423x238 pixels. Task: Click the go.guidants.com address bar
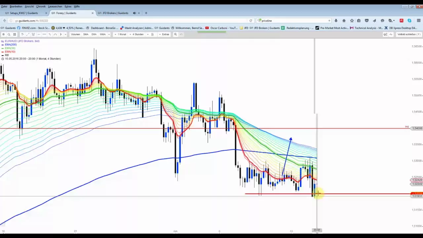129,20
